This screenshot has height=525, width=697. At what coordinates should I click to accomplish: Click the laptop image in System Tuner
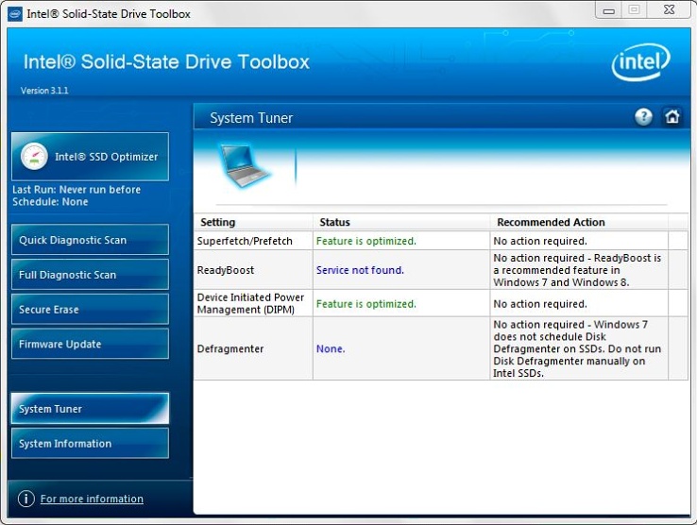click(x=246, y=163)
